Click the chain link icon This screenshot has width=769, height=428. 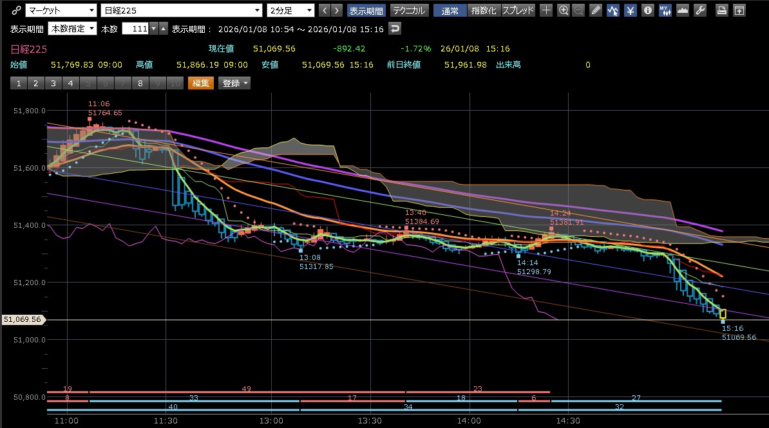coord(15,10)
